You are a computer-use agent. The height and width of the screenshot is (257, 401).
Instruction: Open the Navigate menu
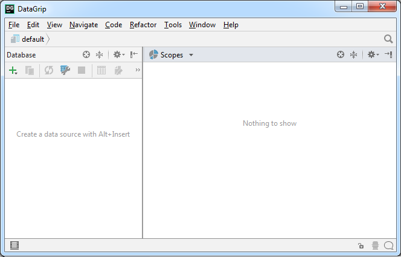click(x=83, y=25)
